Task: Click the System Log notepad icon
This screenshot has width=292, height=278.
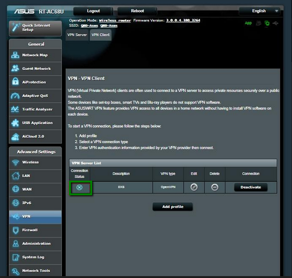Action: pyautogui.click(x=16, y=257)
